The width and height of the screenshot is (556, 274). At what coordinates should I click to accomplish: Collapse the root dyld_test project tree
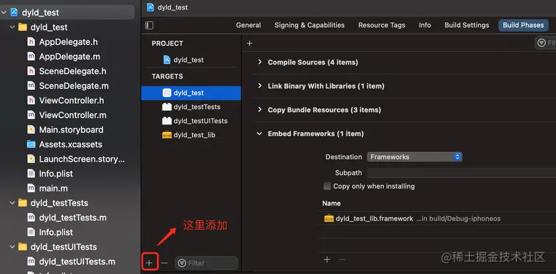(3, 13)
